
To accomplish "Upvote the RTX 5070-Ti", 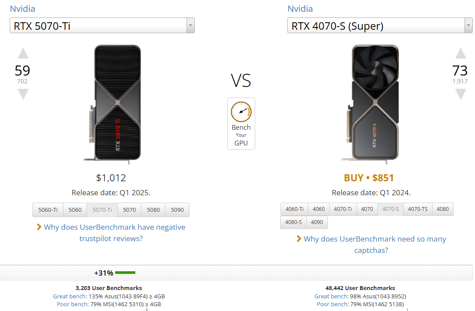I will pos(23,54).
